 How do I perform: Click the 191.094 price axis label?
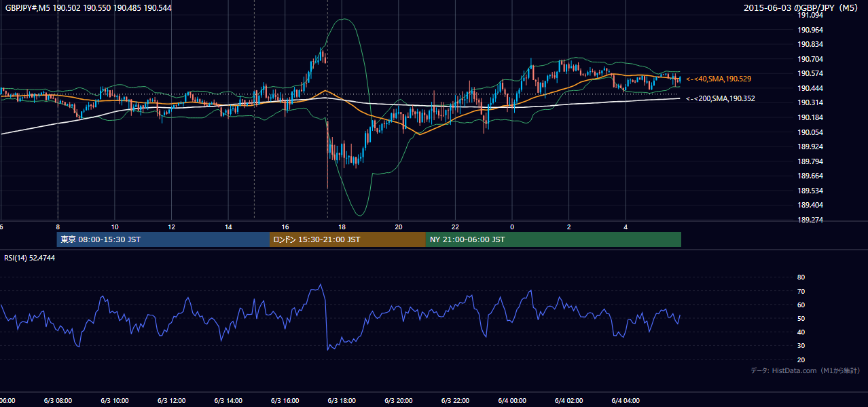[x=810, y=16]
